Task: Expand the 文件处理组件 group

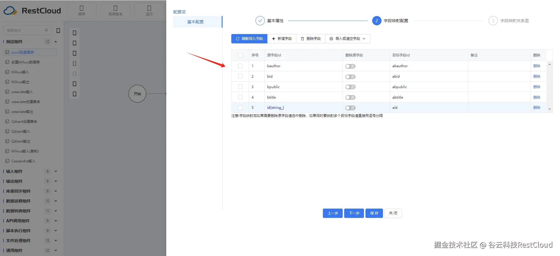Action: pos(56,241)
